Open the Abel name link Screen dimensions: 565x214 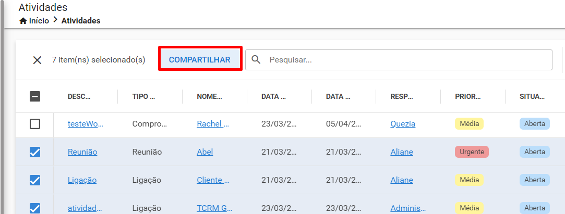point(205,152)
